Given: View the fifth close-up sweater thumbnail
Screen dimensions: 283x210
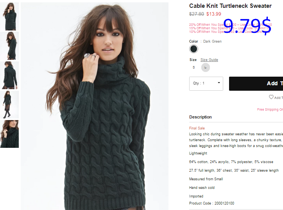Looking at the screenshot, I should pyautogui.click(x=9, y=134).
